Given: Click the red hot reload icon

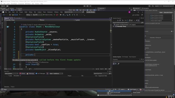Looking at the screenshot, I should (x=57, y=15).
